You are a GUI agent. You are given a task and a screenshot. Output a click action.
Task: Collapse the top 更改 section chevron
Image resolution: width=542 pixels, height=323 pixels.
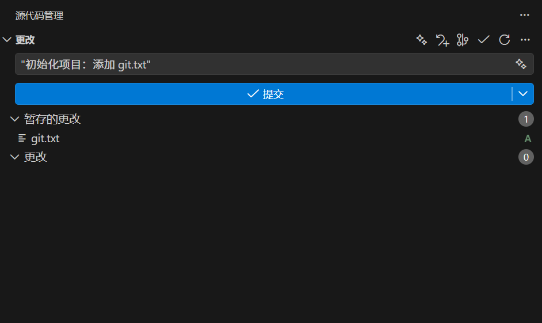(7, 40)
